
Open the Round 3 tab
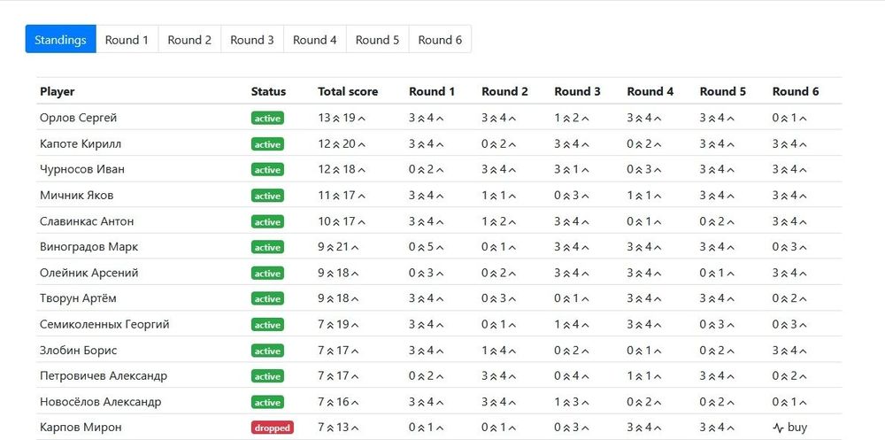click(252, 40)
